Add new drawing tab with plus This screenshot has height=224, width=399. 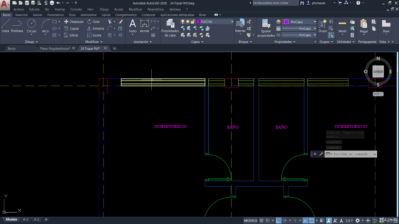coord(115,49)
